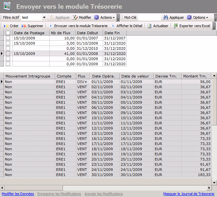The width and height of the screenshot is (217, 197).
Task: Click the Supprimer red cross icon
Action: click(24, 26)
